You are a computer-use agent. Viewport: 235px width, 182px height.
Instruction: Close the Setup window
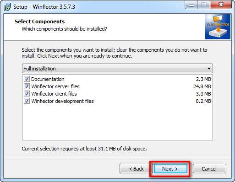click(x=221, y=5)
